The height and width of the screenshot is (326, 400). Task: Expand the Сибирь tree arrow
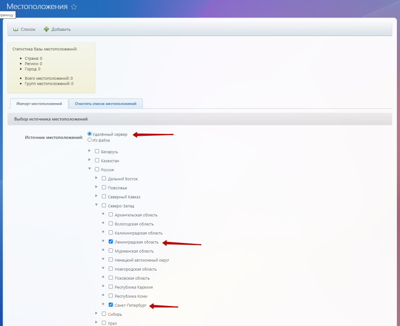click(x=96, y=313)
